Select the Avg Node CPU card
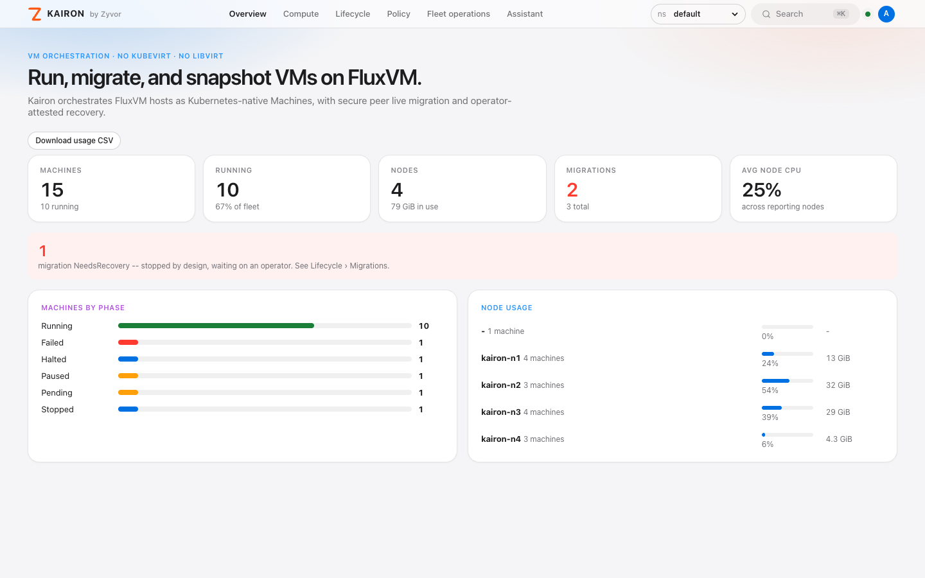 coord(813,189)
